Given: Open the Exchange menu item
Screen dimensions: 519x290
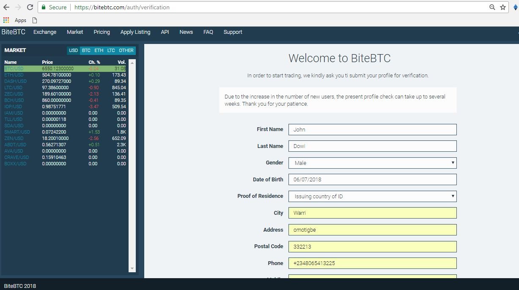Looking at the screenshot, I should pyautogui.click(x=45, y=32).
